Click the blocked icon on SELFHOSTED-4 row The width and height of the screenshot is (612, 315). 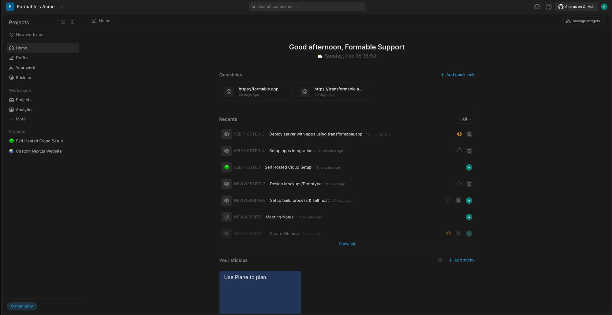[469, 150]
